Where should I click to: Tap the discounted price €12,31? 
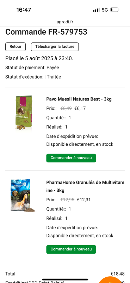(x=84, y=200)
